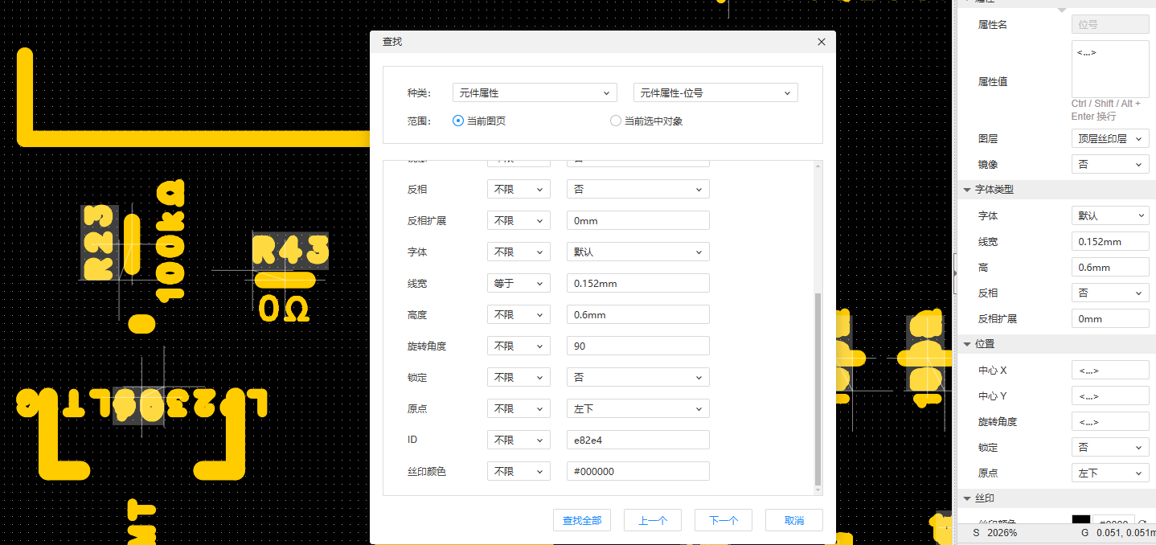This screenshot has width=1156, height=545.
Task: Click the 上一个 button
Action: click(x=652, y=520)
